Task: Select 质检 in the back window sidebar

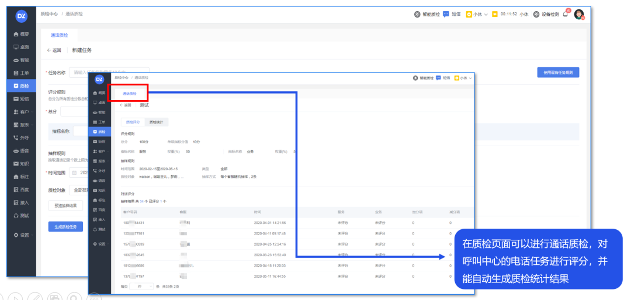Action: click(x=22, y=86)
